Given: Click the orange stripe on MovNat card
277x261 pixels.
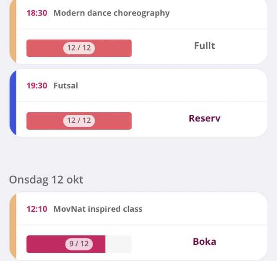Looking at the screenshot, I should [x=13, y=226].
